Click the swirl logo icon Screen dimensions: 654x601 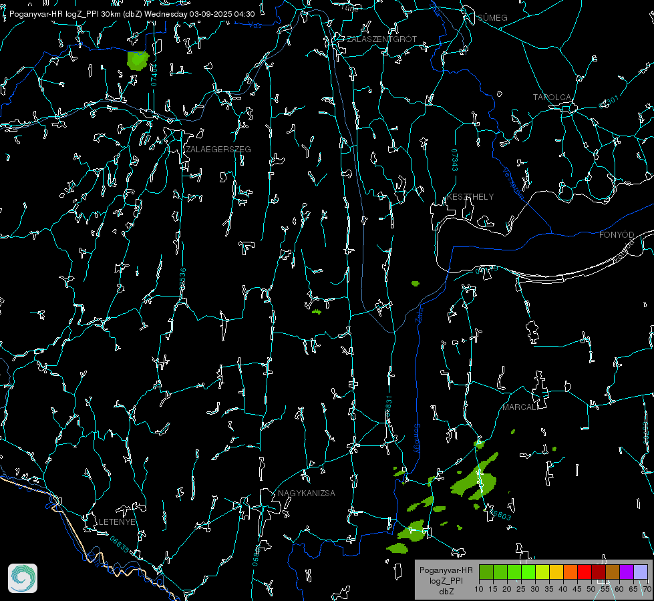(23, 578)
